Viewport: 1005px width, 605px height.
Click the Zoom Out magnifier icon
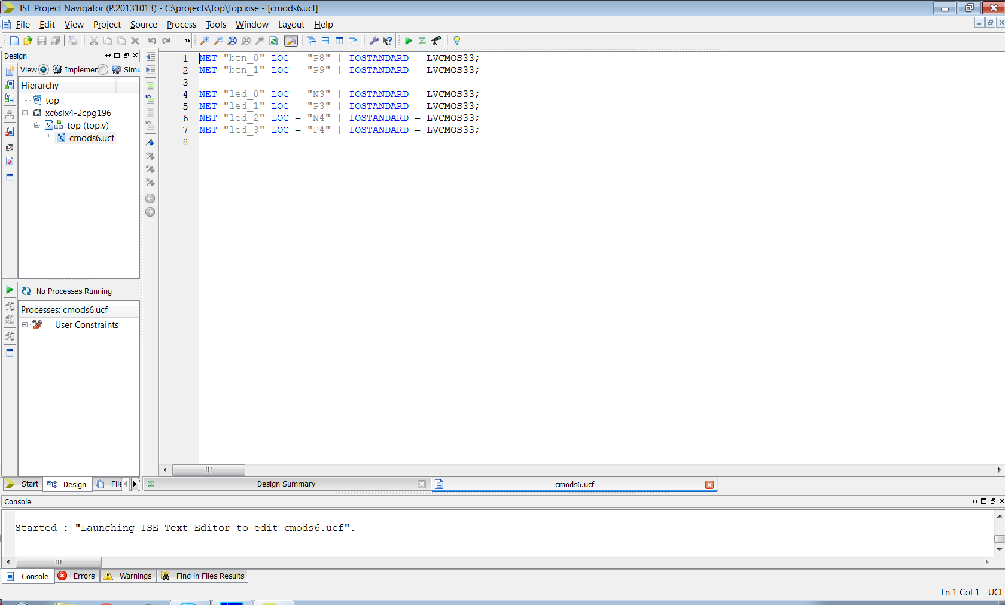coord(218,41)
